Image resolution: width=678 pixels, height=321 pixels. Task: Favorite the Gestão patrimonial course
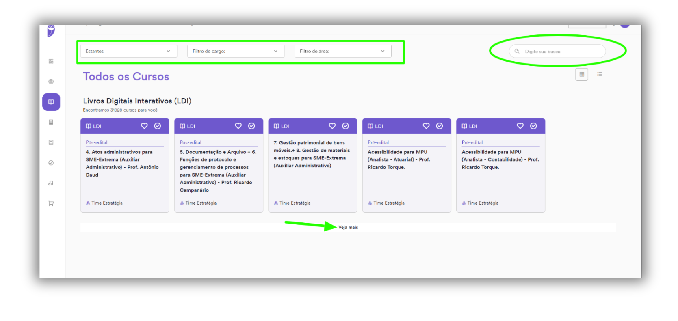(332, 126)
